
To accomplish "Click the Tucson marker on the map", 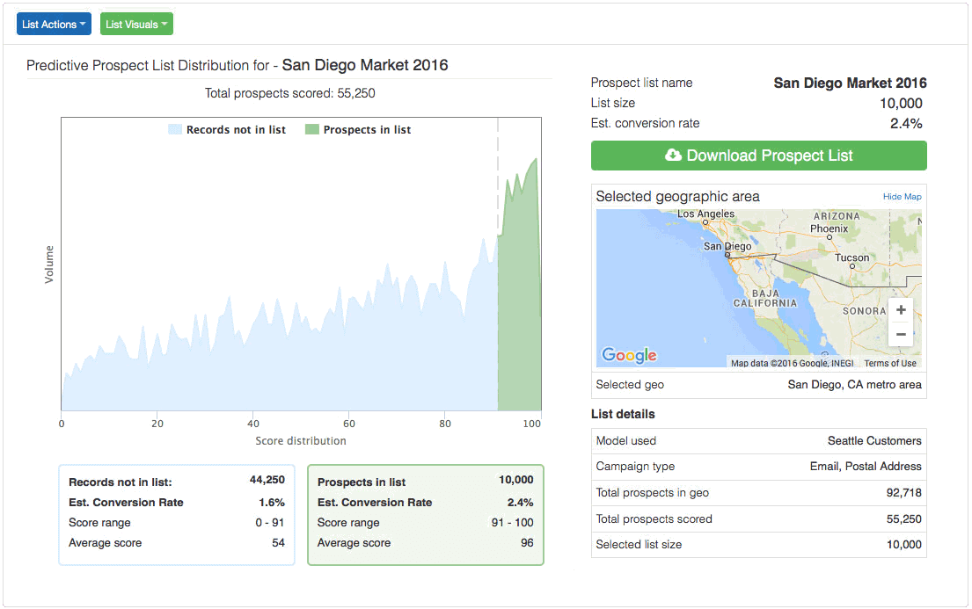I will [x=852, y=265].
